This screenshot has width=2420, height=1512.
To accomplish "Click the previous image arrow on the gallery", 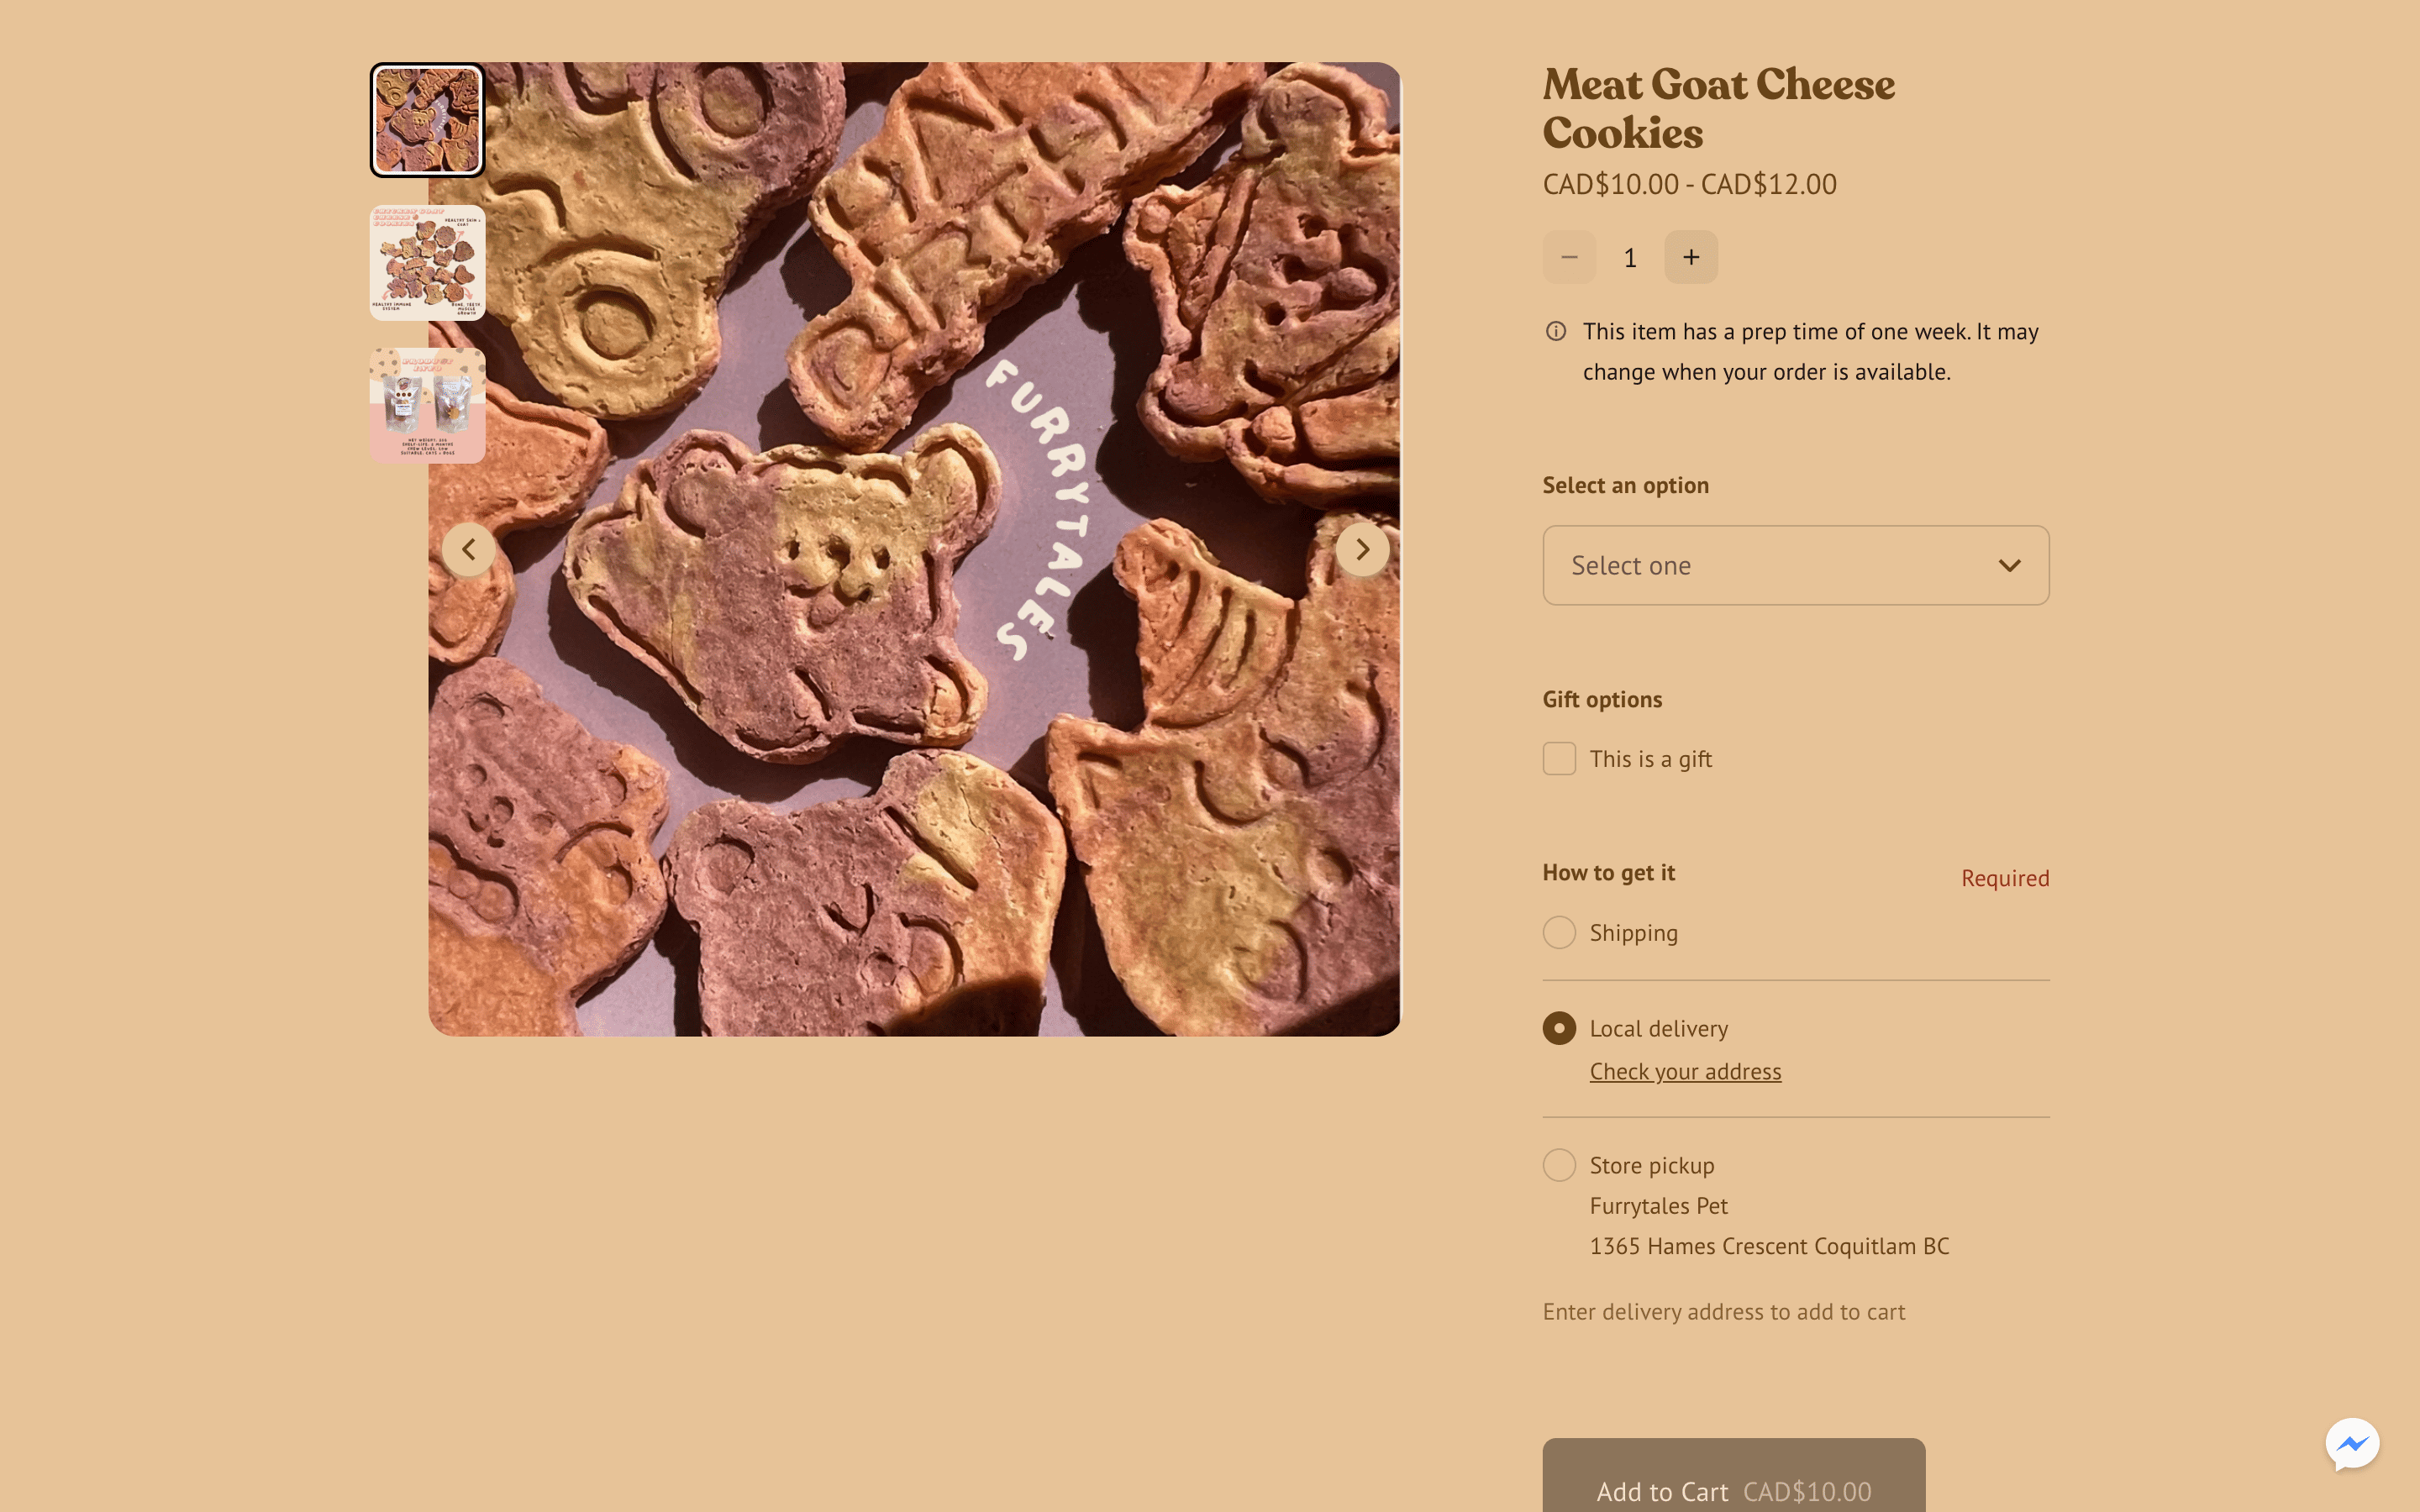I will click(x=468, y=549).
